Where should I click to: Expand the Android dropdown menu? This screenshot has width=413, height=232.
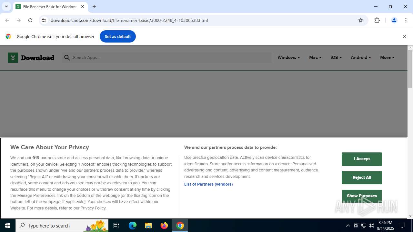(361, 58)
